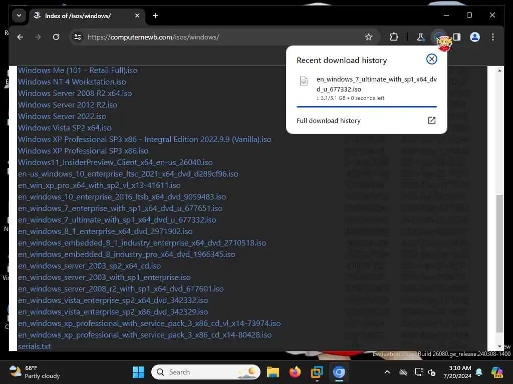This screenshot has width=513, height=384.
Task: Open the Copilot preview icon in taskbar
Action: point(496,372)
